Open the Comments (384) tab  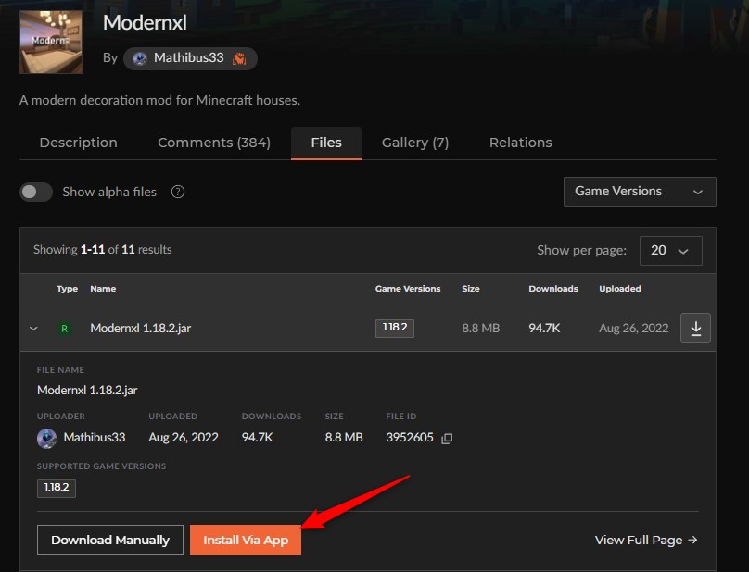point(214,143)
